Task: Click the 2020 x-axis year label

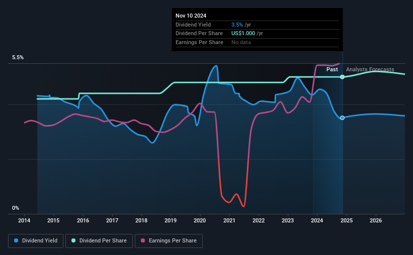Action: [200, 220]
